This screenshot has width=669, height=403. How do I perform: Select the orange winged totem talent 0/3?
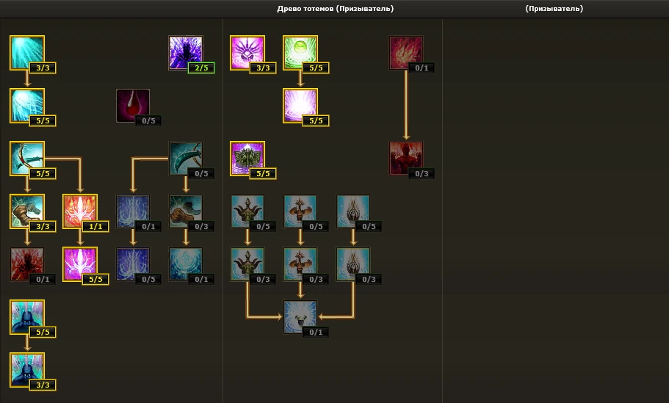(x=300, y=264)
